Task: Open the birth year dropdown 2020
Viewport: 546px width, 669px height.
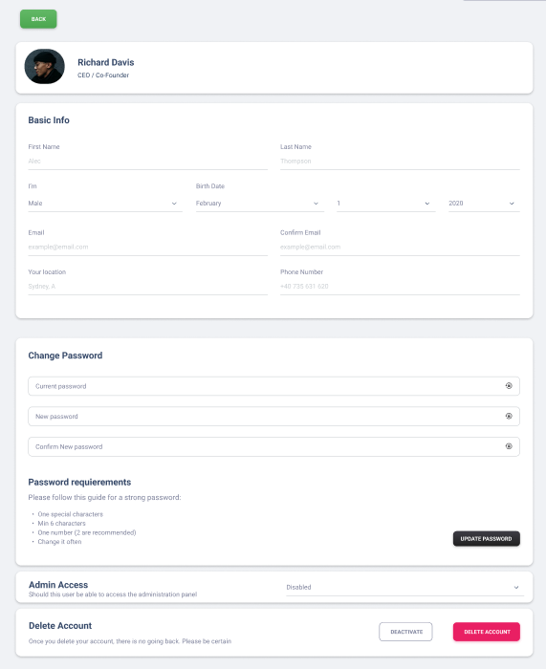Action: click(x=484, y=203)
